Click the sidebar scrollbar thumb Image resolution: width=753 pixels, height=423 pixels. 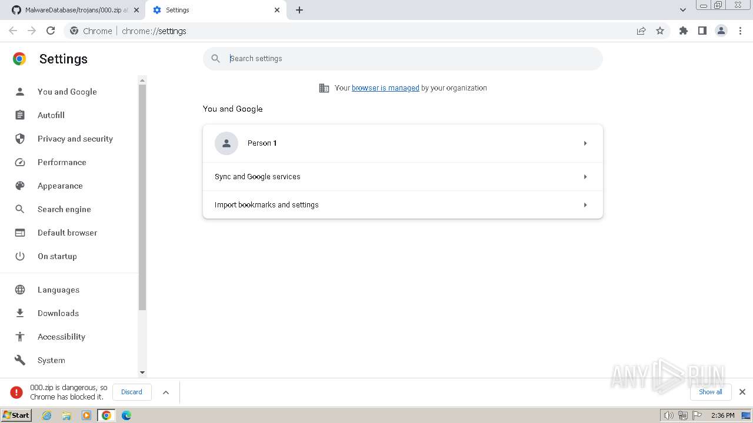click(x=142, y=197)
